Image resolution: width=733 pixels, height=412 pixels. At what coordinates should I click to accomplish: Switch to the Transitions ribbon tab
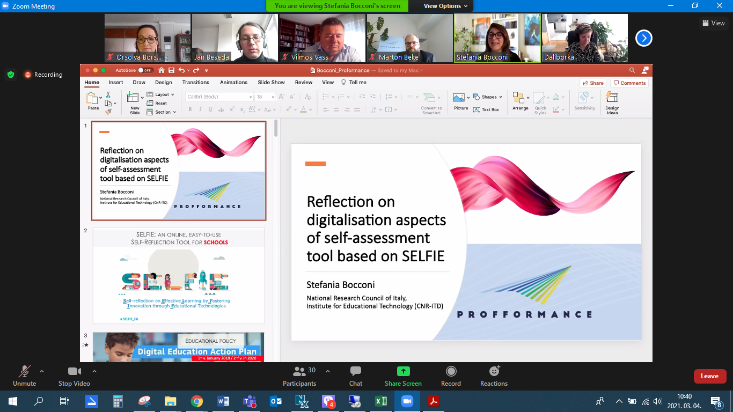195,83
